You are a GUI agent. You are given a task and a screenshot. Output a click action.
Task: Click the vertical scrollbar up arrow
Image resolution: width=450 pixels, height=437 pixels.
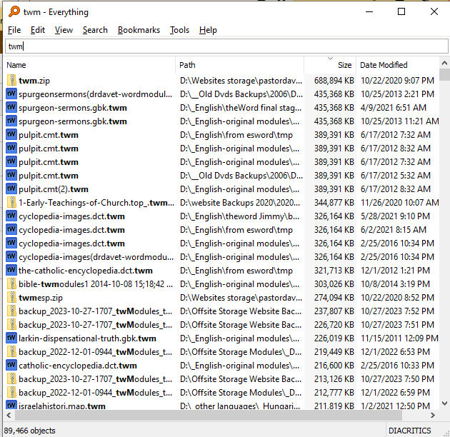tap(444, 63)
